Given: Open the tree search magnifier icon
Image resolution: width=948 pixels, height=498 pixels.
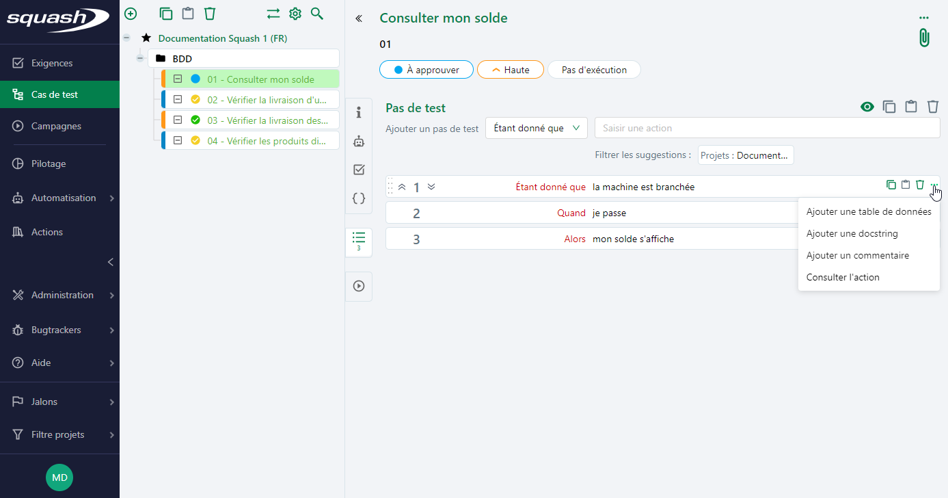Looking at the screenshot, I should (x=316, y=14).
